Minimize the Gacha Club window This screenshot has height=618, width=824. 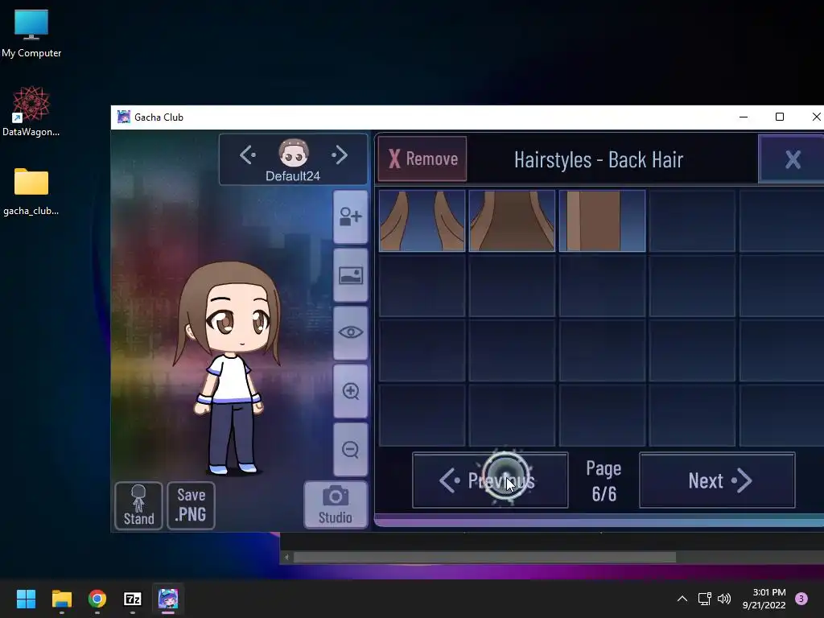point(743,117)
